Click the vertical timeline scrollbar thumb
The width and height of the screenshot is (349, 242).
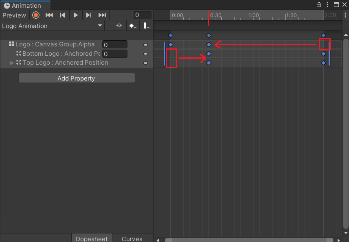point(346,134)
